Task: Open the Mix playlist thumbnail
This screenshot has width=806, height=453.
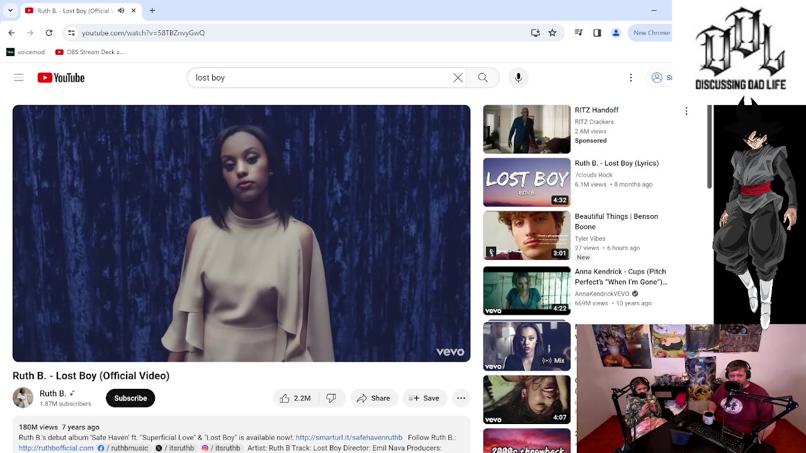Action: click(x=526, y=346)
